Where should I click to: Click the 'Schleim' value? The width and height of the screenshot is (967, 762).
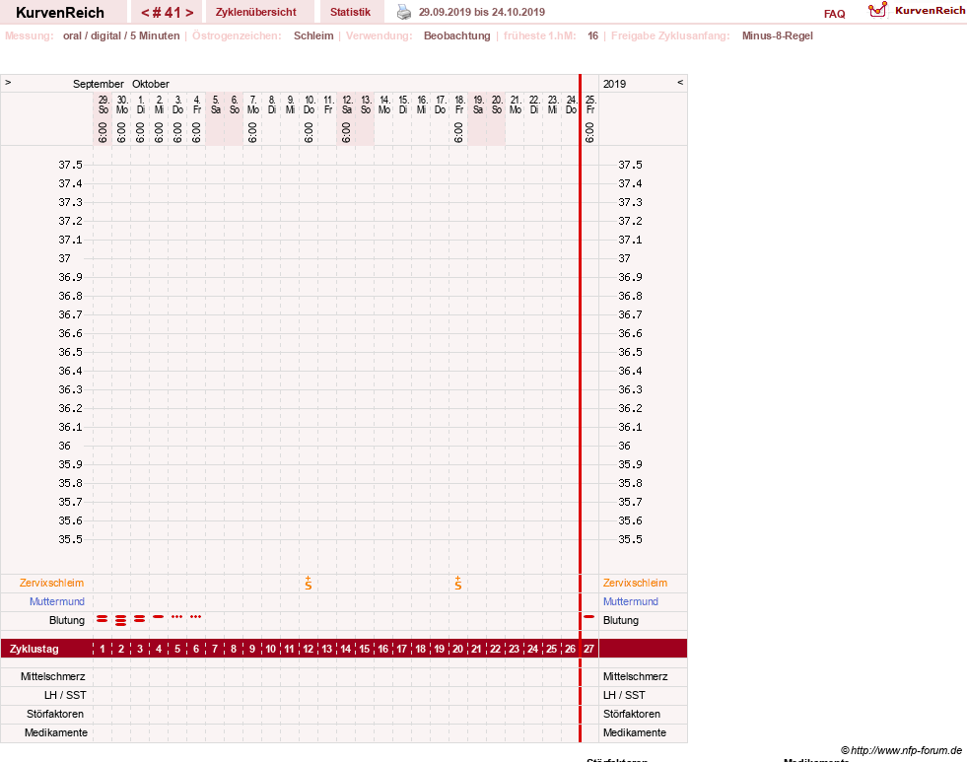coord(313,35)
